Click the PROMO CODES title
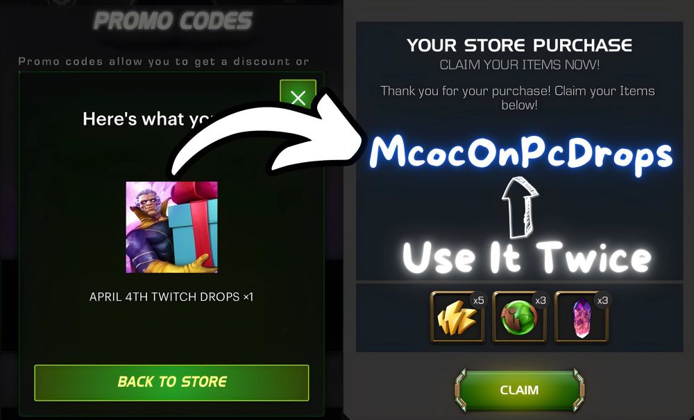This screenshot has width=694, height=420. point(173,21)
